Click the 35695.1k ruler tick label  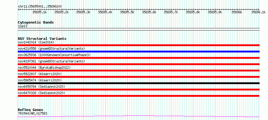tap(39, 12)
